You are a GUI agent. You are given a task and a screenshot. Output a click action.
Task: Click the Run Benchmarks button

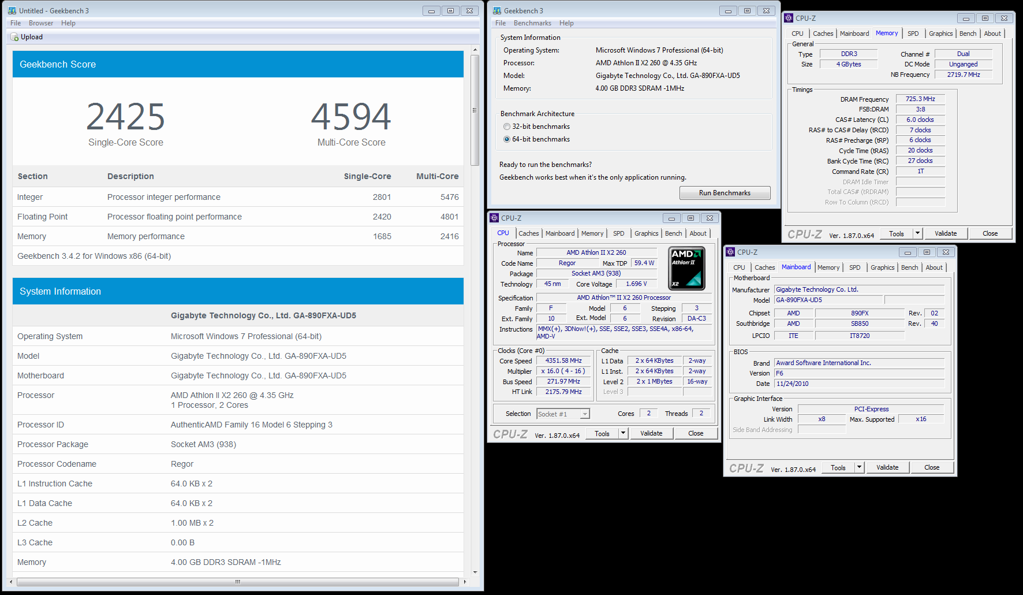click(x=725, y=193)
